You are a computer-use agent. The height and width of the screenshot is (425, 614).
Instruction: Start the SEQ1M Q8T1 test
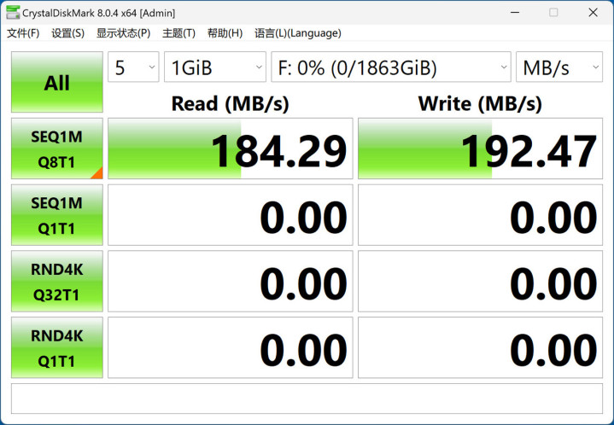[x=57, y=148]
